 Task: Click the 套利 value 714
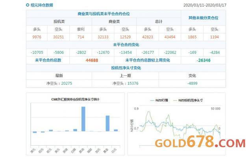point(81,37)
